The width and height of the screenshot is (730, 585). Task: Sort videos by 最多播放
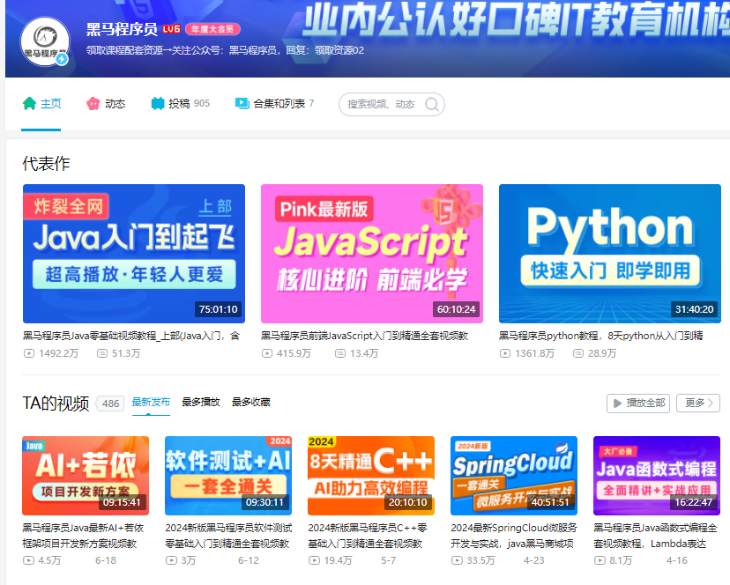pos(201,402)
